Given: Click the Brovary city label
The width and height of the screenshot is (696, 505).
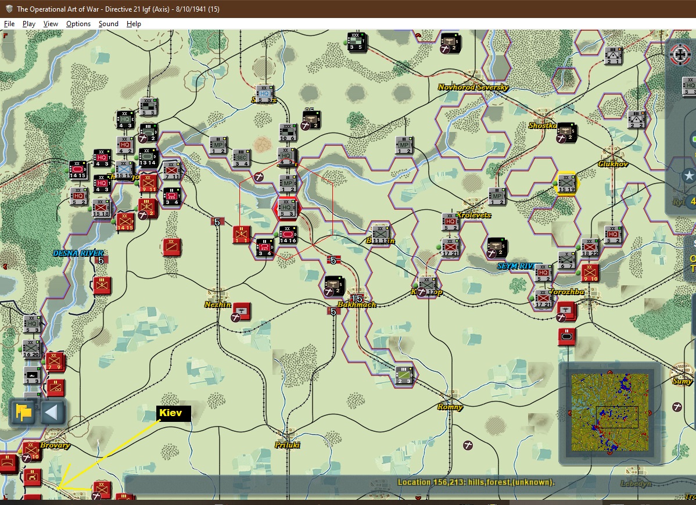Looking at the screenshot, I should [x=55, y=445].
